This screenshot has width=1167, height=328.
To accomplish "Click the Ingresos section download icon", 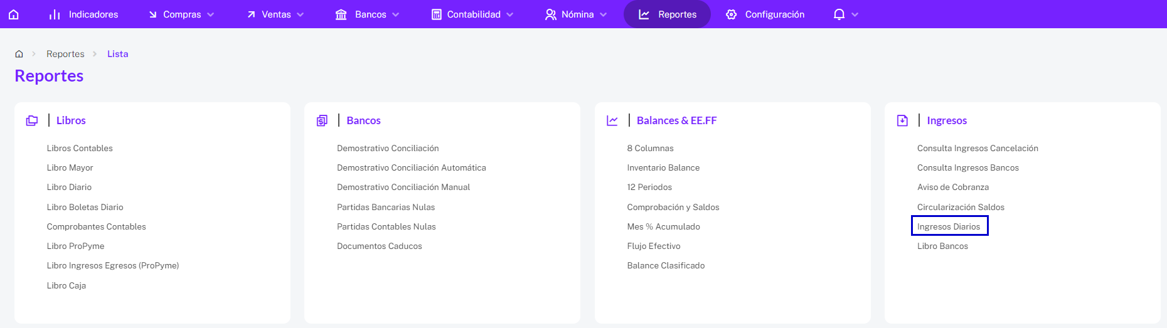I will [902, 120].
